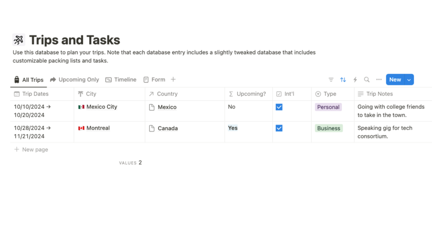Click the lightning bolt automations icon
Screen dimensions: 432x243
click(x=355, y=79)
